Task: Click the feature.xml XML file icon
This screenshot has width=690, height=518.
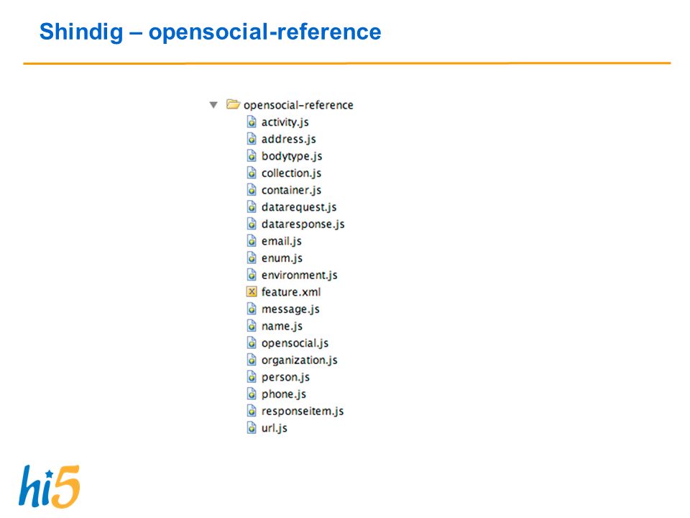Action: pyautogui.click(x=252, y=291)
